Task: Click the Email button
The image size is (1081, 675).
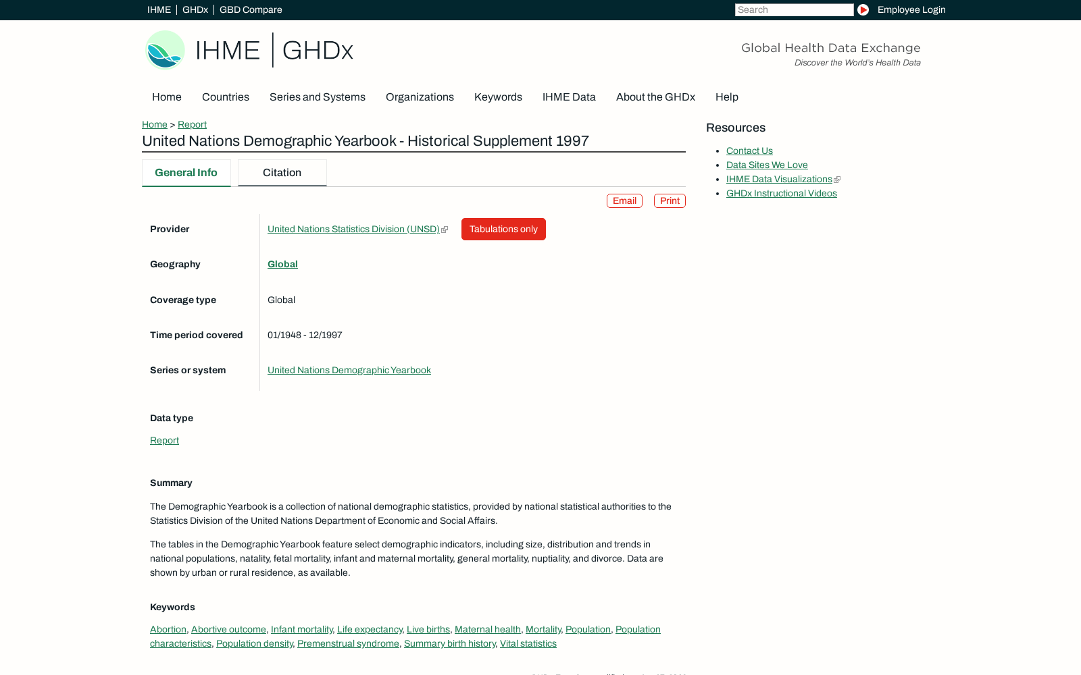Action: 624,200
